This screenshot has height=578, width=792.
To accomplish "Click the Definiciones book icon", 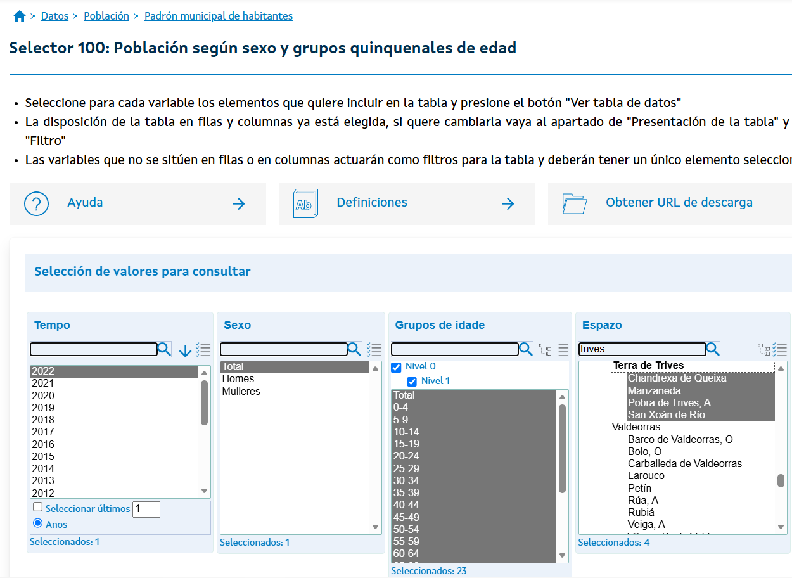I will tap(305, 203).
